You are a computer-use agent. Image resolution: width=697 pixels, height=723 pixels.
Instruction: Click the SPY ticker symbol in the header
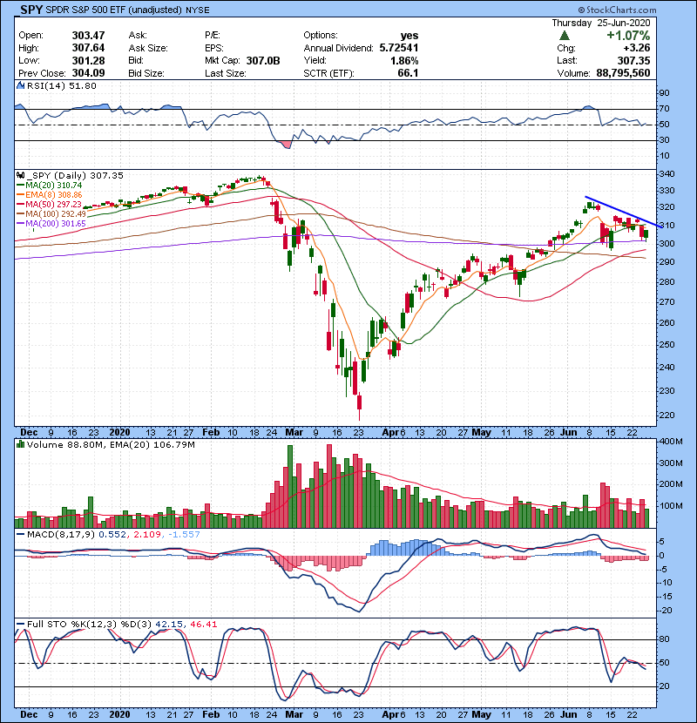click(31, 10)
